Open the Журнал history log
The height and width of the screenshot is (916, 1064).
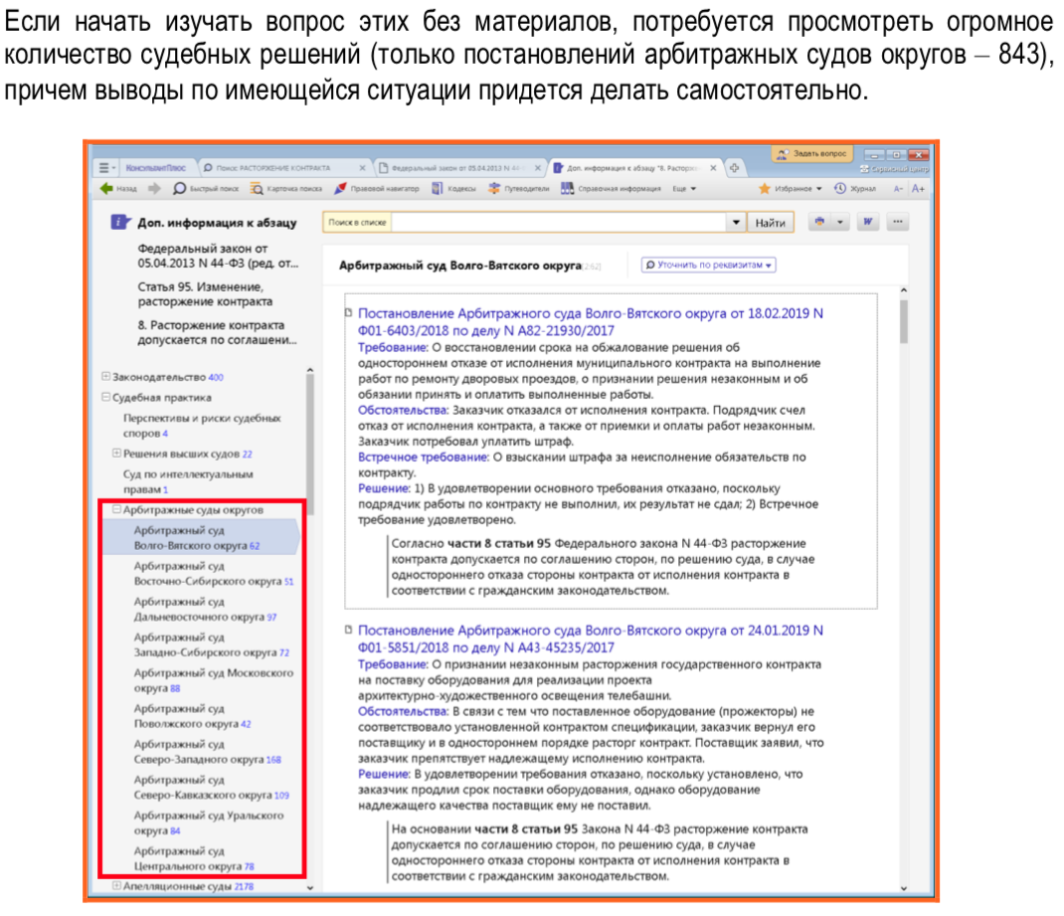pos(855,188)
